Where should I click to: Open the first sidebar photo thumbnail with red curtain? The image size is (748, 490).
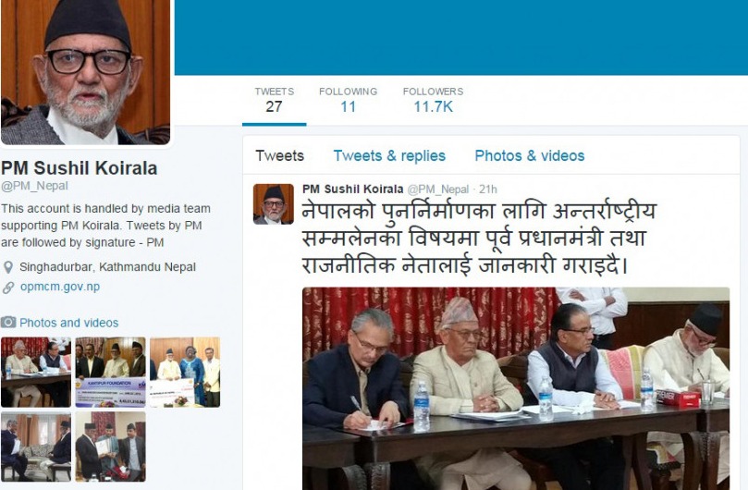pyautogui.click(x=36, y=373)
